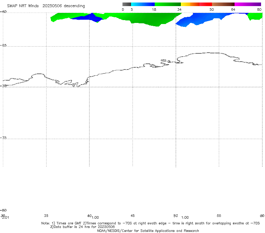The image size is (265, 233).
Task: Click the "35" longitude axis label
Action: pos(46,215)
